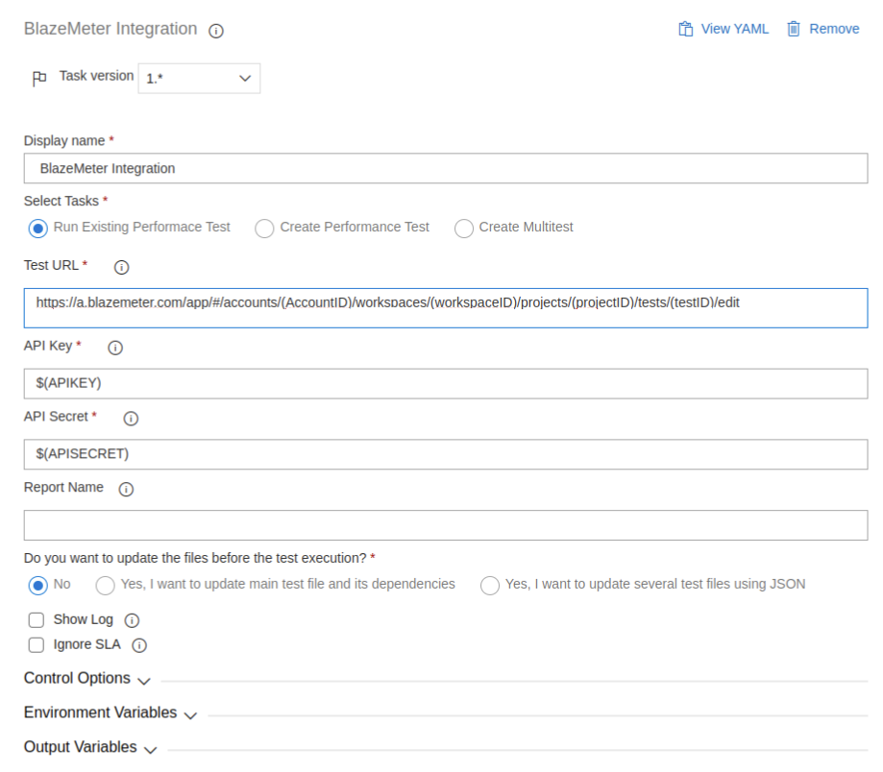Click the Remove task link
The image size is (883, 772).
[834, 29]
